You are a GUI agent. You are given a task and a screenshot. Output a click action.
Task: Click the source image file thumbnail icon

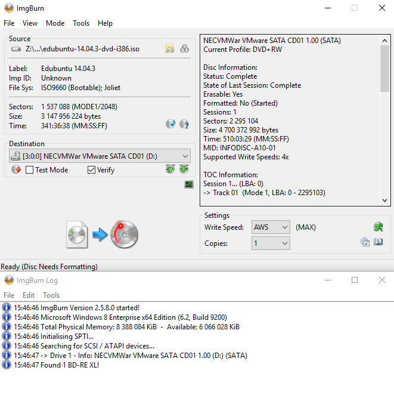coord(77,235)
